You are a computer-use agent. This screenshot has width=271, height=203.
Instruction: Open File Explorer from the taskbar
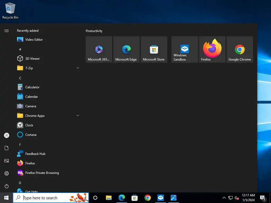(x=109, y=198)
